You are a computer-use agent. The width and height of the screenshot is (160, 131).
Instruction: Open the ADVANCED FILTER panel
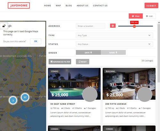click(60, 62)
